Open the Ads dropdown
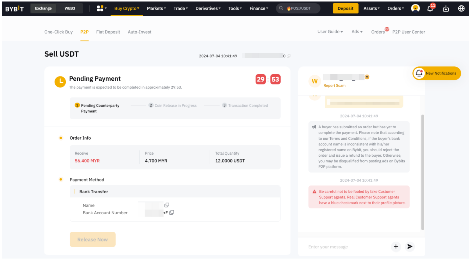 point(357,32)
